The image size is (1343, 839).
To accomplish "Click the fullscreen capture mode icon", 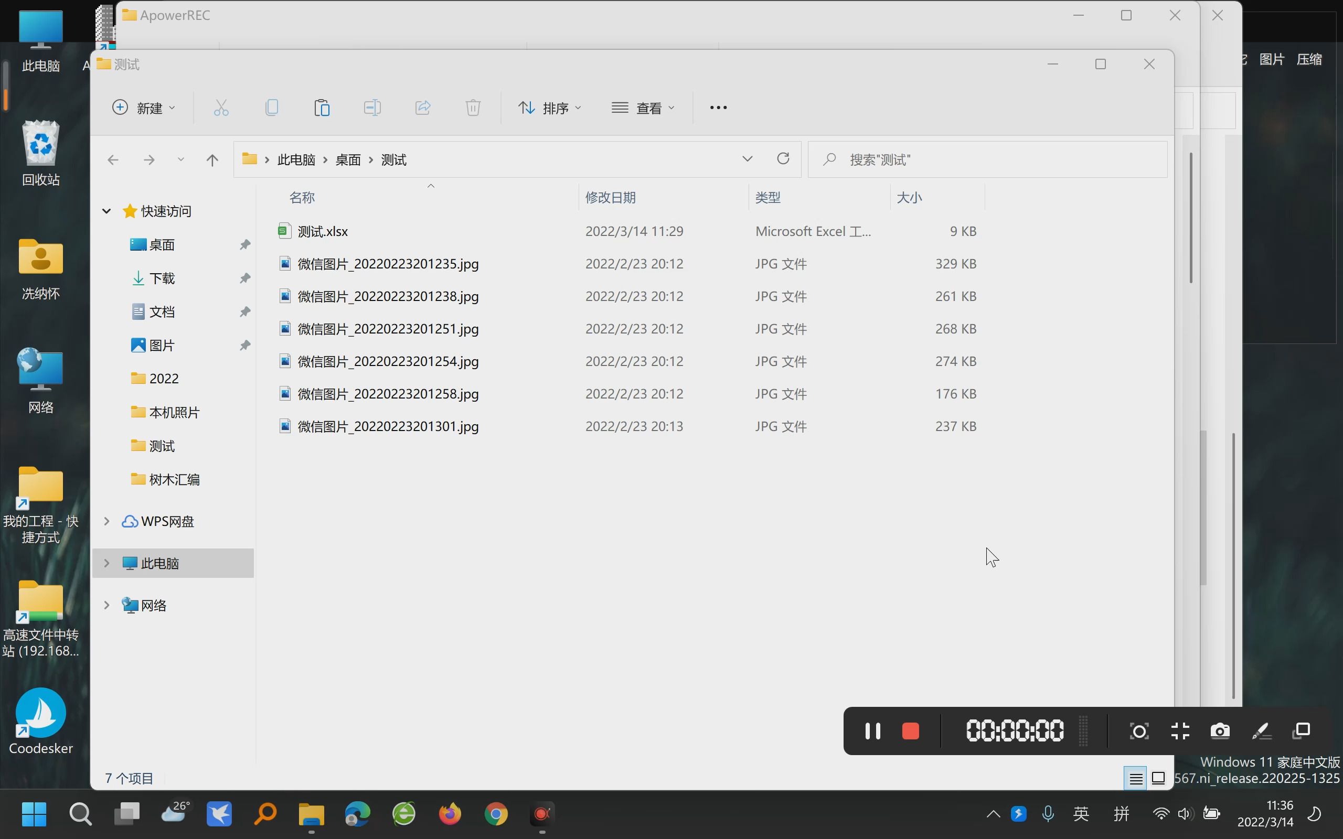I will point(1180,731).
